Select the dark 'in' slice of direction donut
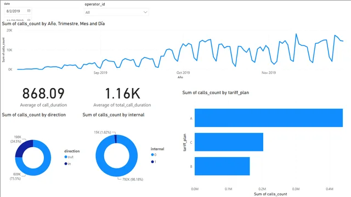The width and height of the screenshot is (351, 197). [x=23, y=147]
